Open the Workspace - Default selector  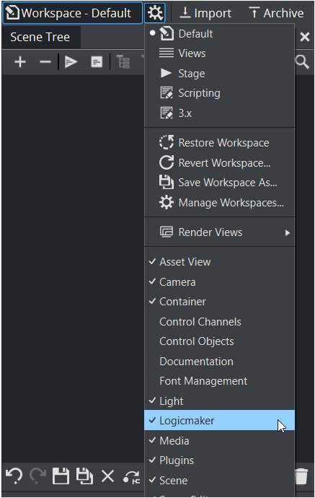coord(72,13)
